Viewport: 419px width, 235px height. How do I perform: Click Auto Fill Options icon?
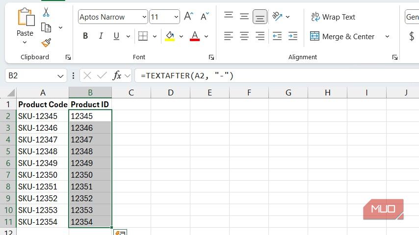pos(120,233)
